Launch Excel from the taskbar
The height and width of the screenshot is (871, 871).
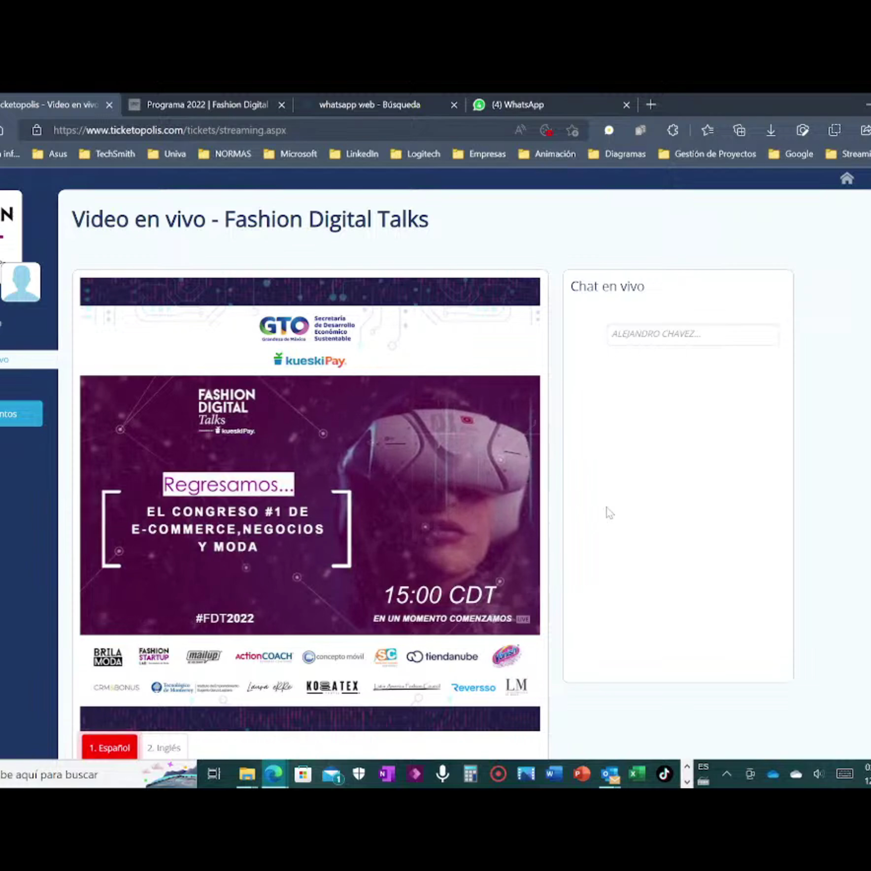[637, 774]
